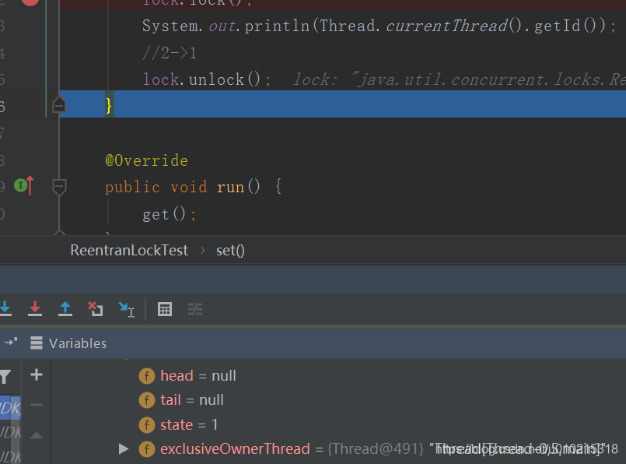Click the lock.unlock() statement
The width and height of the screenshot is (626, 464).
click(206, 79)
